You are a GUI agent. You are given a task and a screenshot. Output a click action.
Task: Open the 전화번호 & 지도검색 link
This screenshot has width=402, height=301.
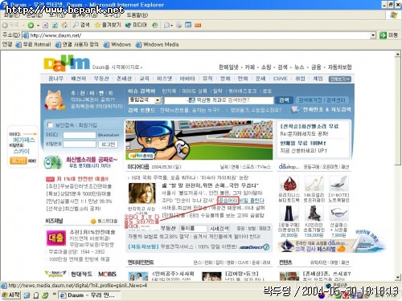321,109
